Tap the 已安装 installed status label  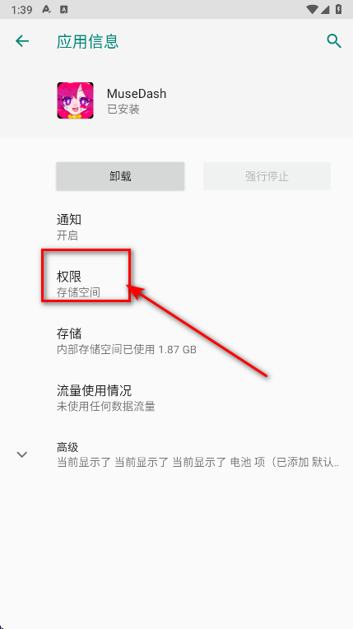pyautogui.click(x=123, y=109)
